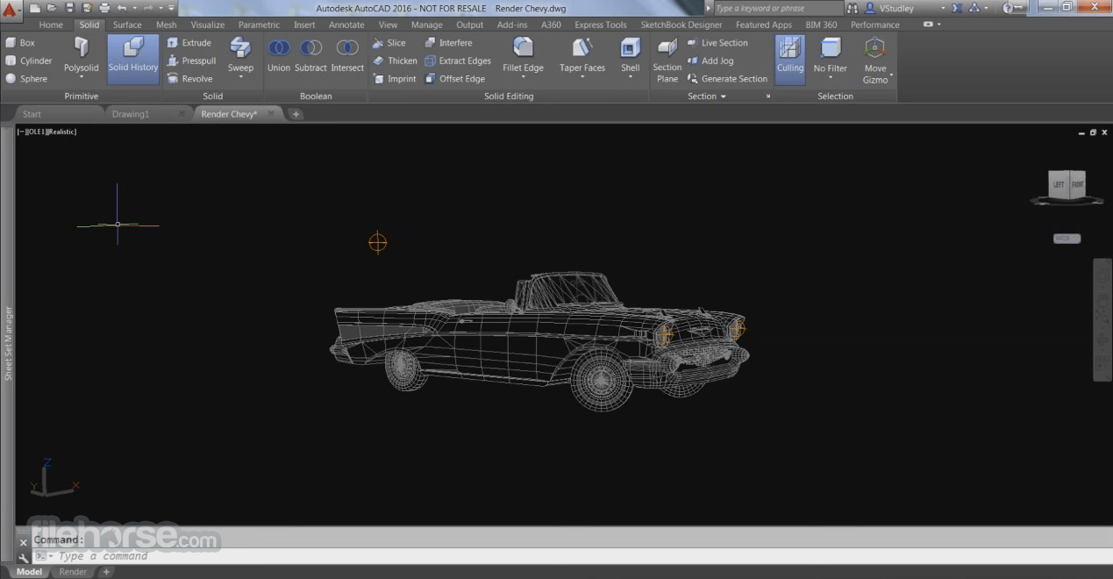1113x579 pixels.
Task: Click the ViewCube in the viewport
Action: (1067, 187)
